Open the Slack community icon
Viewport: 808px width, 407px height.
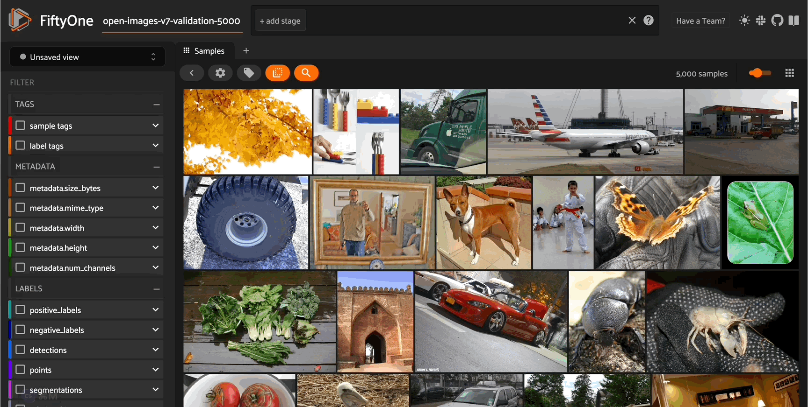761,21
